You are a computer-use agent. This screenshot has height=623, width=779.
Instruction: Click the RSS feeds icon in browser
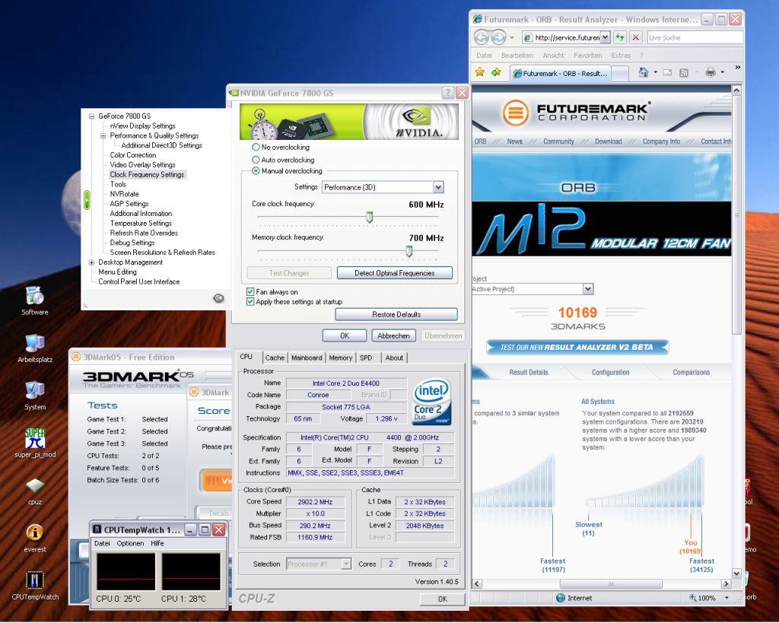point(684,73)
